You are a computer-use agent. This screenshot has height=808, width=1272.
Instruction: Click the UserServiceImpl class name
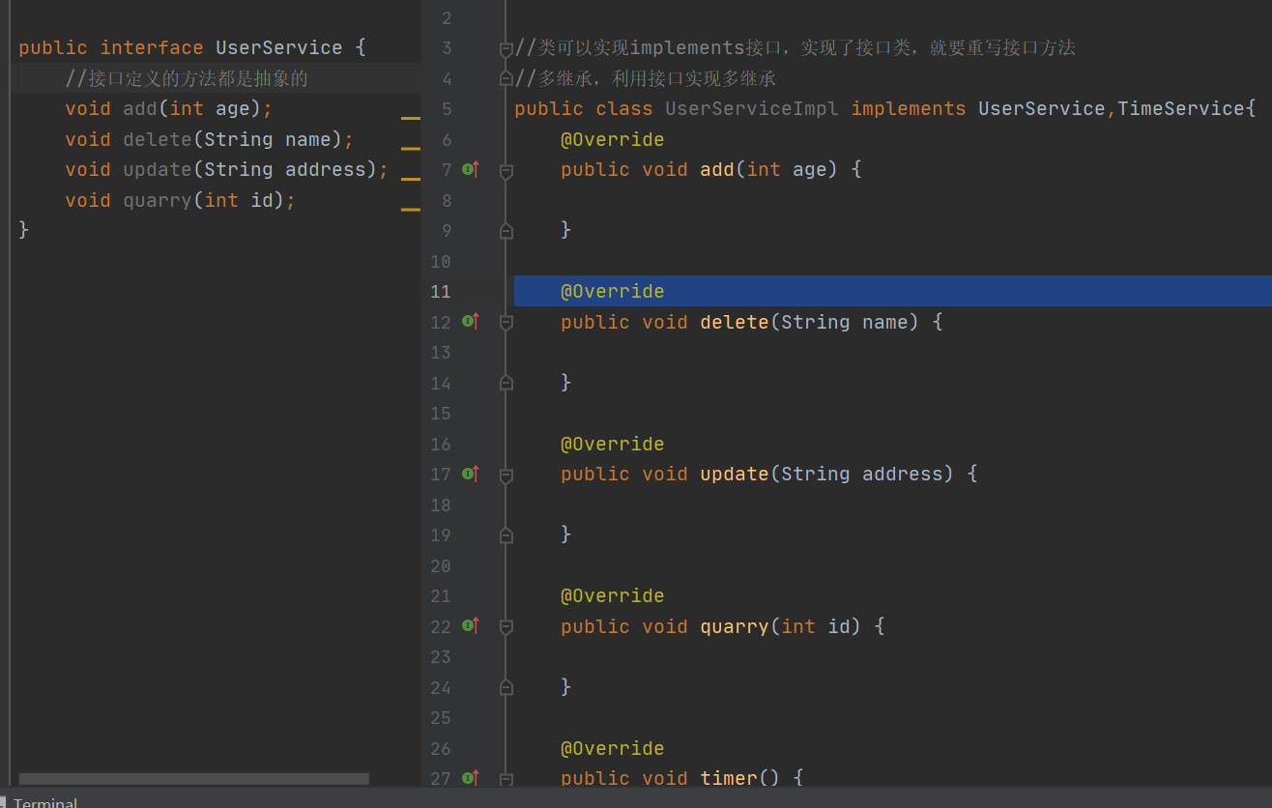coord(752,108)
